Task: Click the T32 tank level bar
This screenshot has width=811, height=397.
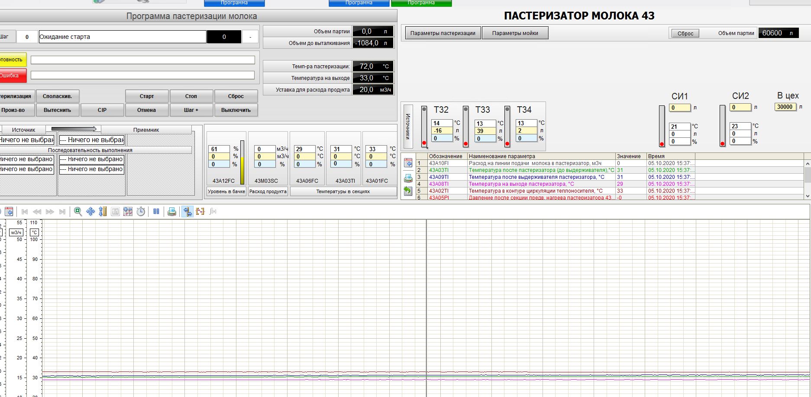Action: tap(424, 126)
